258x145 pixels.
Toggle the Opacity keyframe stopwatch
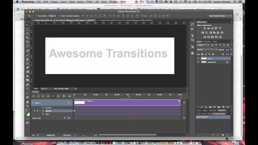tap(43, 111)
